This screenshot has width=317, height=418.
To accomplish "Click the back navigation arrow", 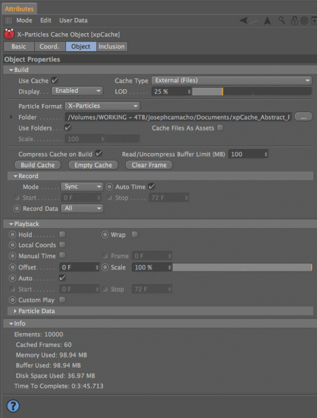I will tap(244, 21).
